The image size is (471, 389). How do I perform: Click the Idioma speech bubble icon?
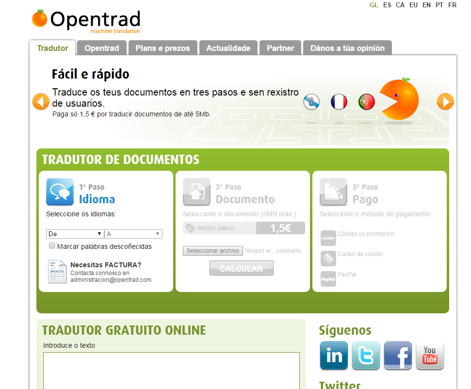(60, 192)
